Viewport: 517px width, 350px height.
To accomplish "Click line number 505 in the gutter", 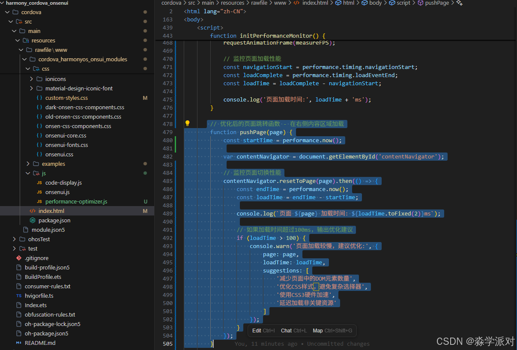I will pyautogui.click(x=167, y=344).
